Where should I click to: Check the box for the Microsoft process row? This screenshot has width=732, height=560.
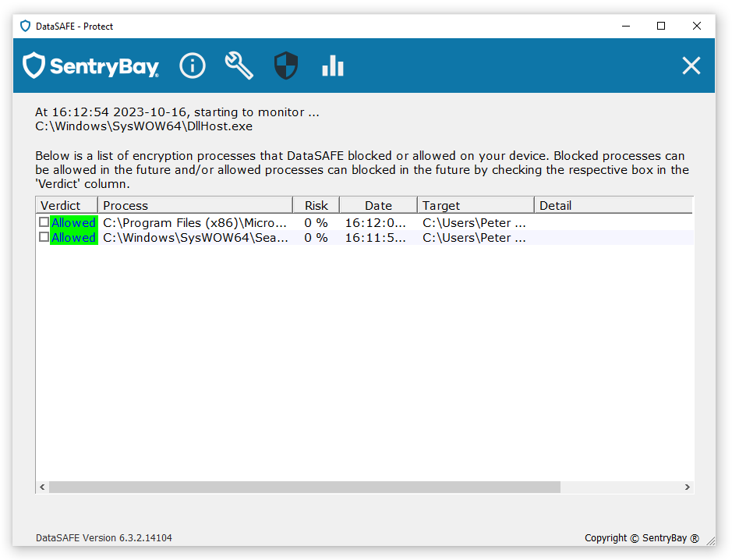(x=44, y=222)
